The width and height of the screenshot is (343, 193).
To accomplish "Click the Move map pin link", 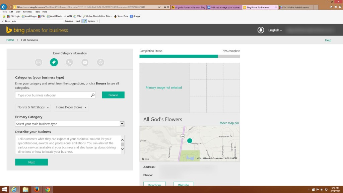I will [229, 123].
